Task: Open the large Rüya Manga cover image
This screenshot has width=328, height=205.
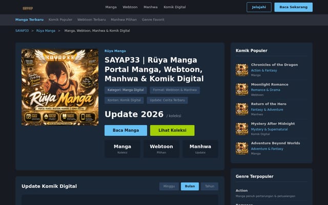Action: 60,87
